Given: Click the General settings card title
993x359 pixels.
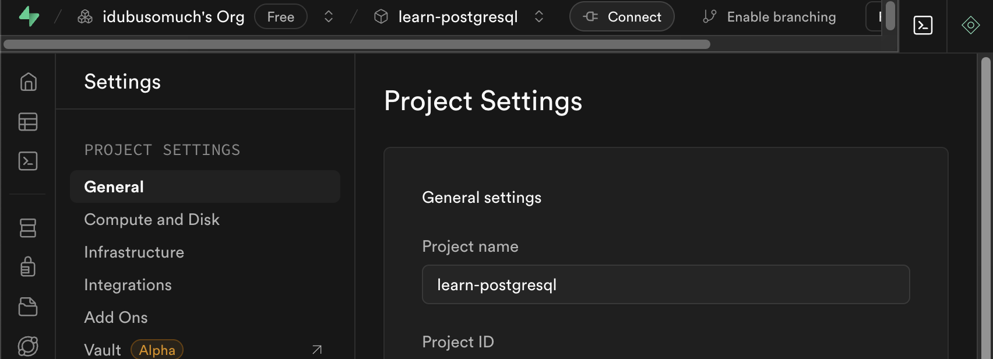Looking at the screenshot, I should click(x=481, y=198).
